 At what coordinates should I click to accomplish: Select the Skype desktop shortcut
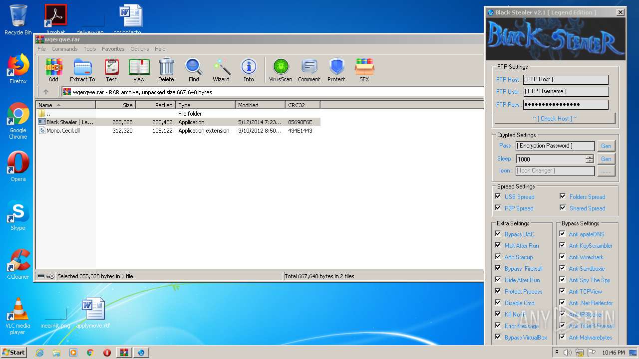coord(18,215)
